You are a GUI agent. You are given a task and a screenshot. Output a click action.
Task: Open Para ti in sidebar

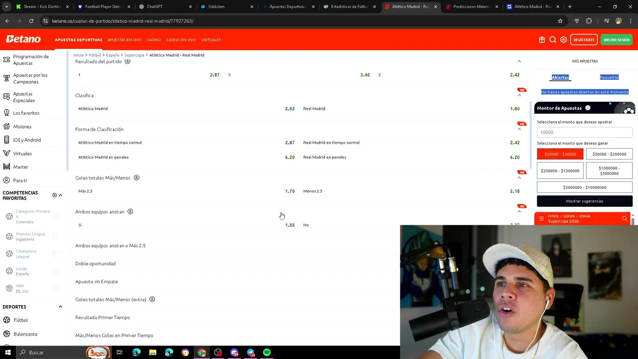20,180
